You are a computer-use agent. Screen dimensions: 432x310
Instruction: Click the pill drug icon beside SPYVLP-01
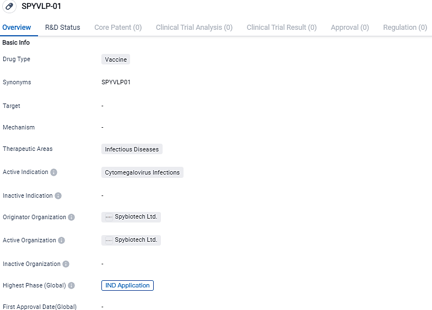(x=9, y=7)
